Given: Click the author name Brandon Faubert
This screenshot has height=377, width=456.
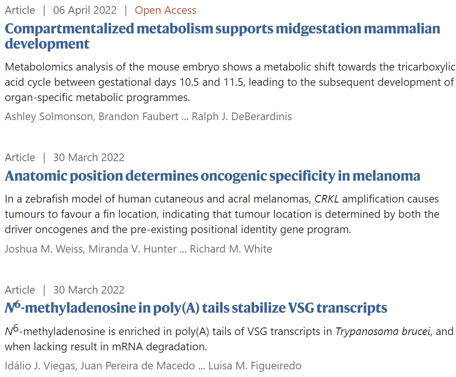Looking at the screenshot, I should (139, 116).
